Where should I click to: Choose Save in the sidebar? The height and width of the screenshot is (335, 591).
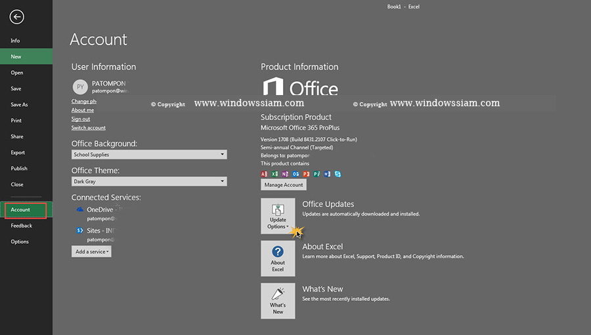tap(26, 89)
